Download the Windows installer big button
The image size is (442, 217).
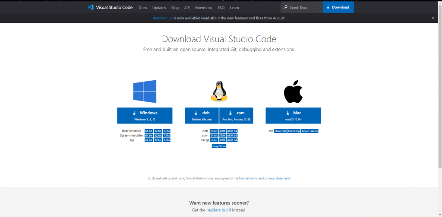[145, 116]
